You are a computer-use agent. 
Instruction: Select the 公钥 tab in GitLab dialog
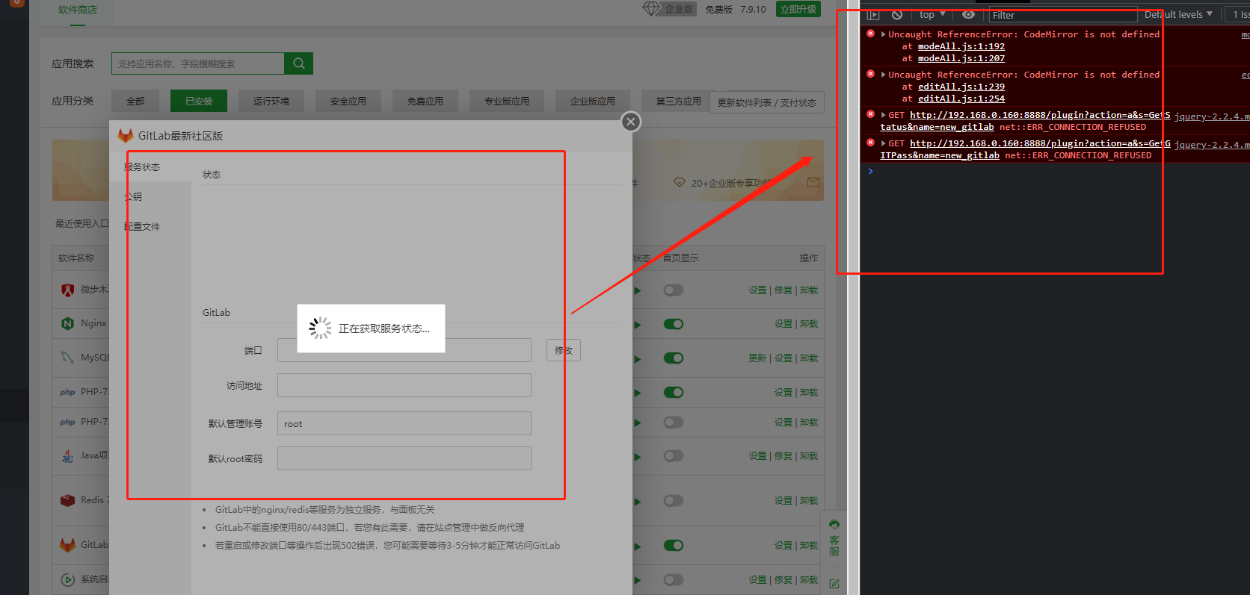pyautogui.click(x=150, y=196)
